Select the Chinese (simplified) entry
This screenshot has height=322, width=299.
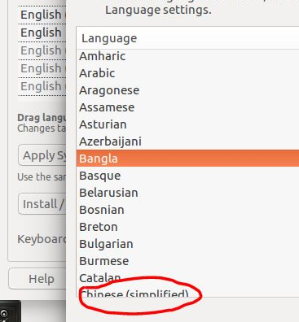coord(187,292)
